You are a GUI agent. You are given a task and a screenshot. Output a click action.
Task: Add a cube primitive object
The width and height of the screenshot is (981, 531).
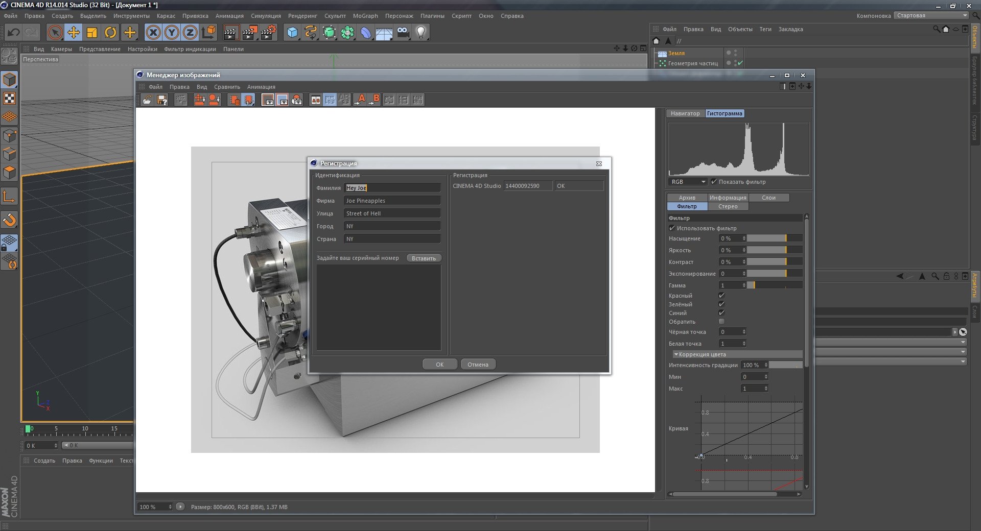click(x=292, y=33)
